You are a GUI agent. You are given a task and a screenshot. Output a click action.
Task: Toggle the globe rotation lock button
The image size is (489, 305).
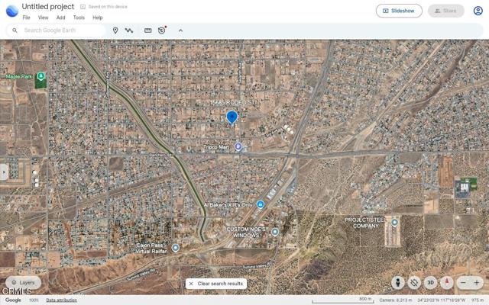414,282
